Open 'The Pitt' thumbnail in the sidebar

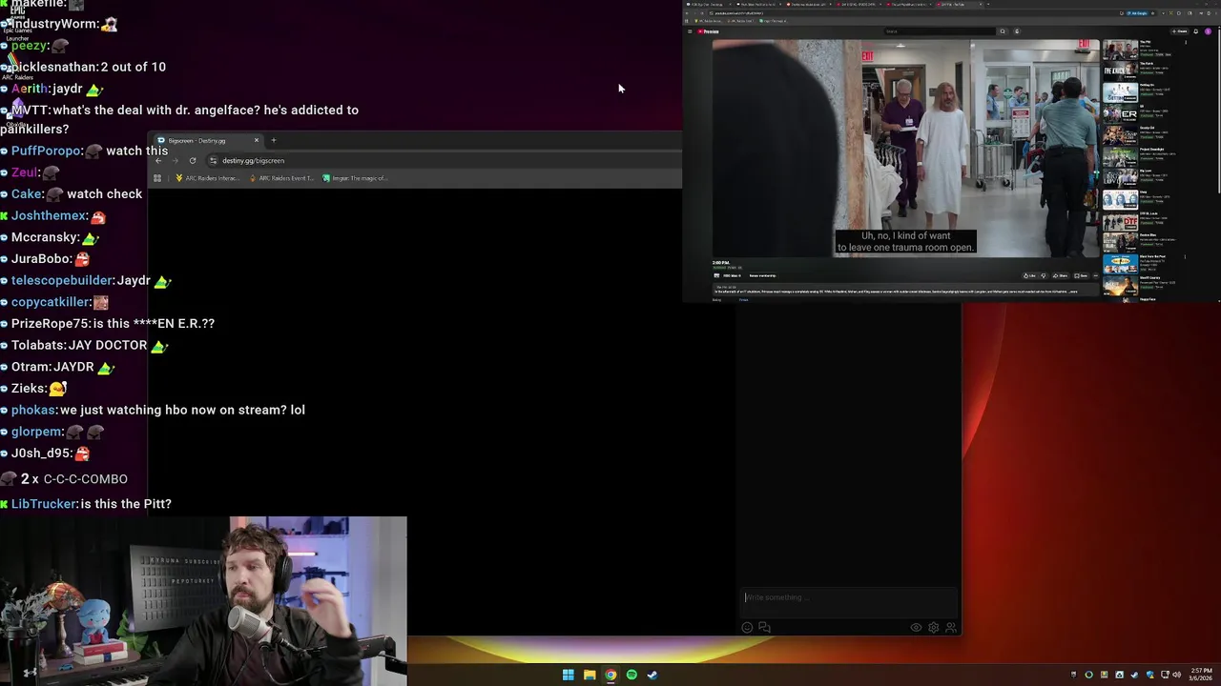(x=1120, y=49)
